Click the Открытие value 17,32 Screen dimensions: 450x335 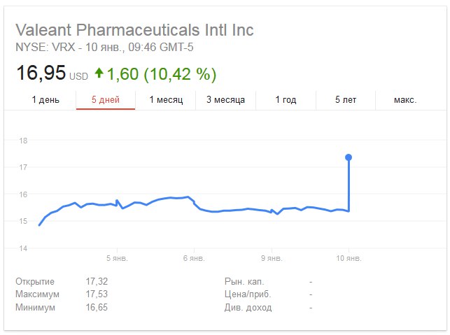coord(97,281)
